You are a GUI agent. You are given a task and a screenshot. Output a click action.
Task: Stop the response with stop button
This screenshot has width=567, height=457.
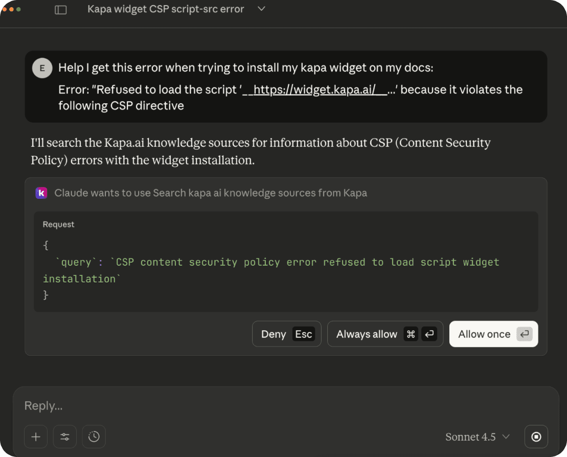[x=536, y=437]
